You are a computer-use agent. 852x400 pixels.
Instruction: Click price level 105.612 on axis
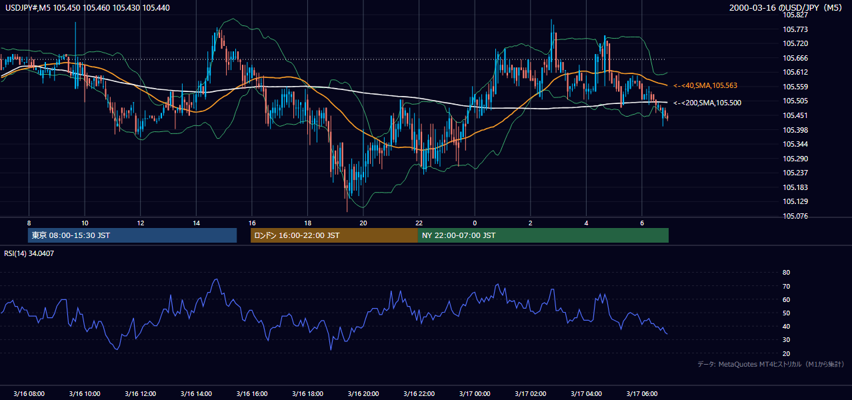coord(797,72)
